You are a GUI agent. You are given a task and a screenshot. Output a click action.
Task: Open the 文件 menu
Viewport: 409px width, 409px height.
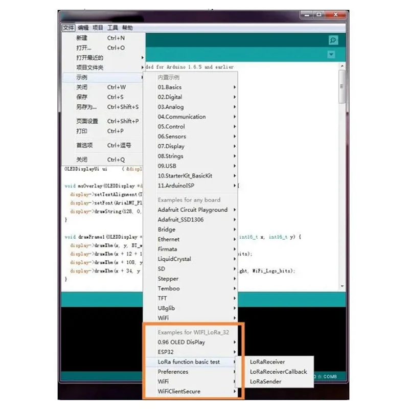pyautogui.click(x=69, y=28)
